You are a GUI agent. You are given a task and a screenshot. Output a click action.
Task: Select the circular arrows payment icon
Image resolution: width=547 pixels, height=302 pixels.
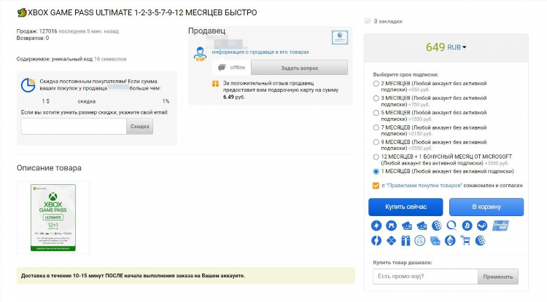376,240
